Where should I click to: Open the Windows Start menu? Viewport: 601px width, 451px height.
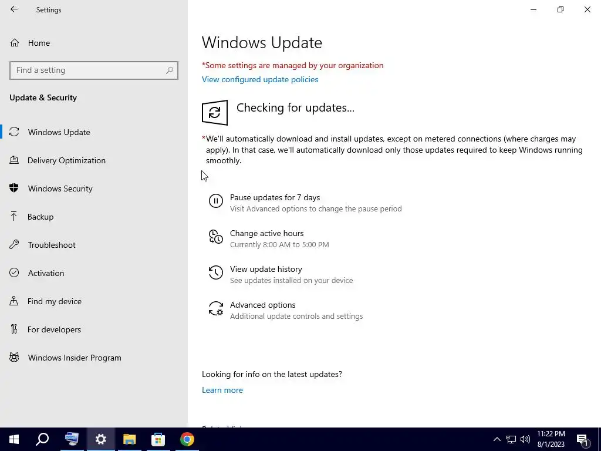14,439
